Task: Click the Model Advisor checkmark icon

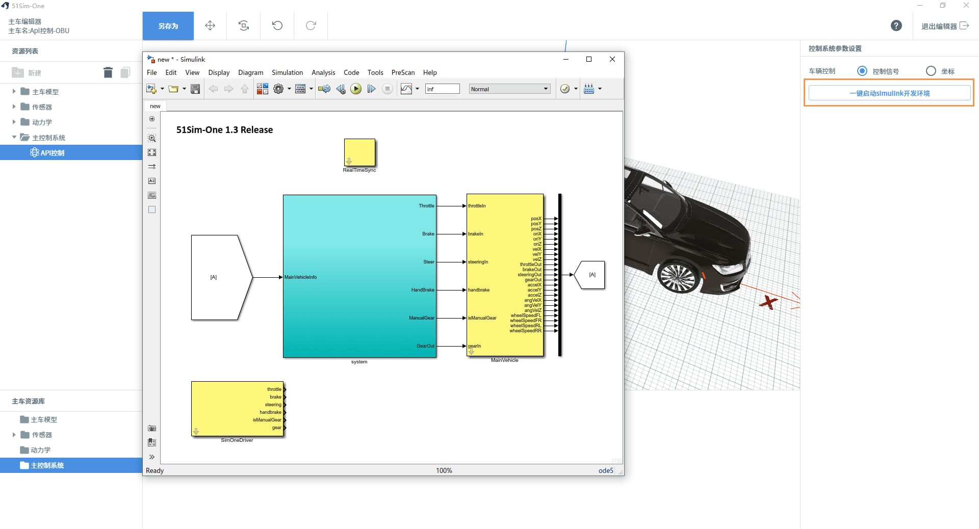Action: (565, 89)
